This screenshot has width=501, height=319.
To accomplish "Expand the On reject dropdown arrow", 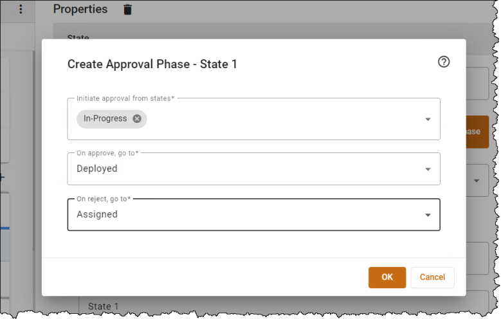I will coord(428,215).
